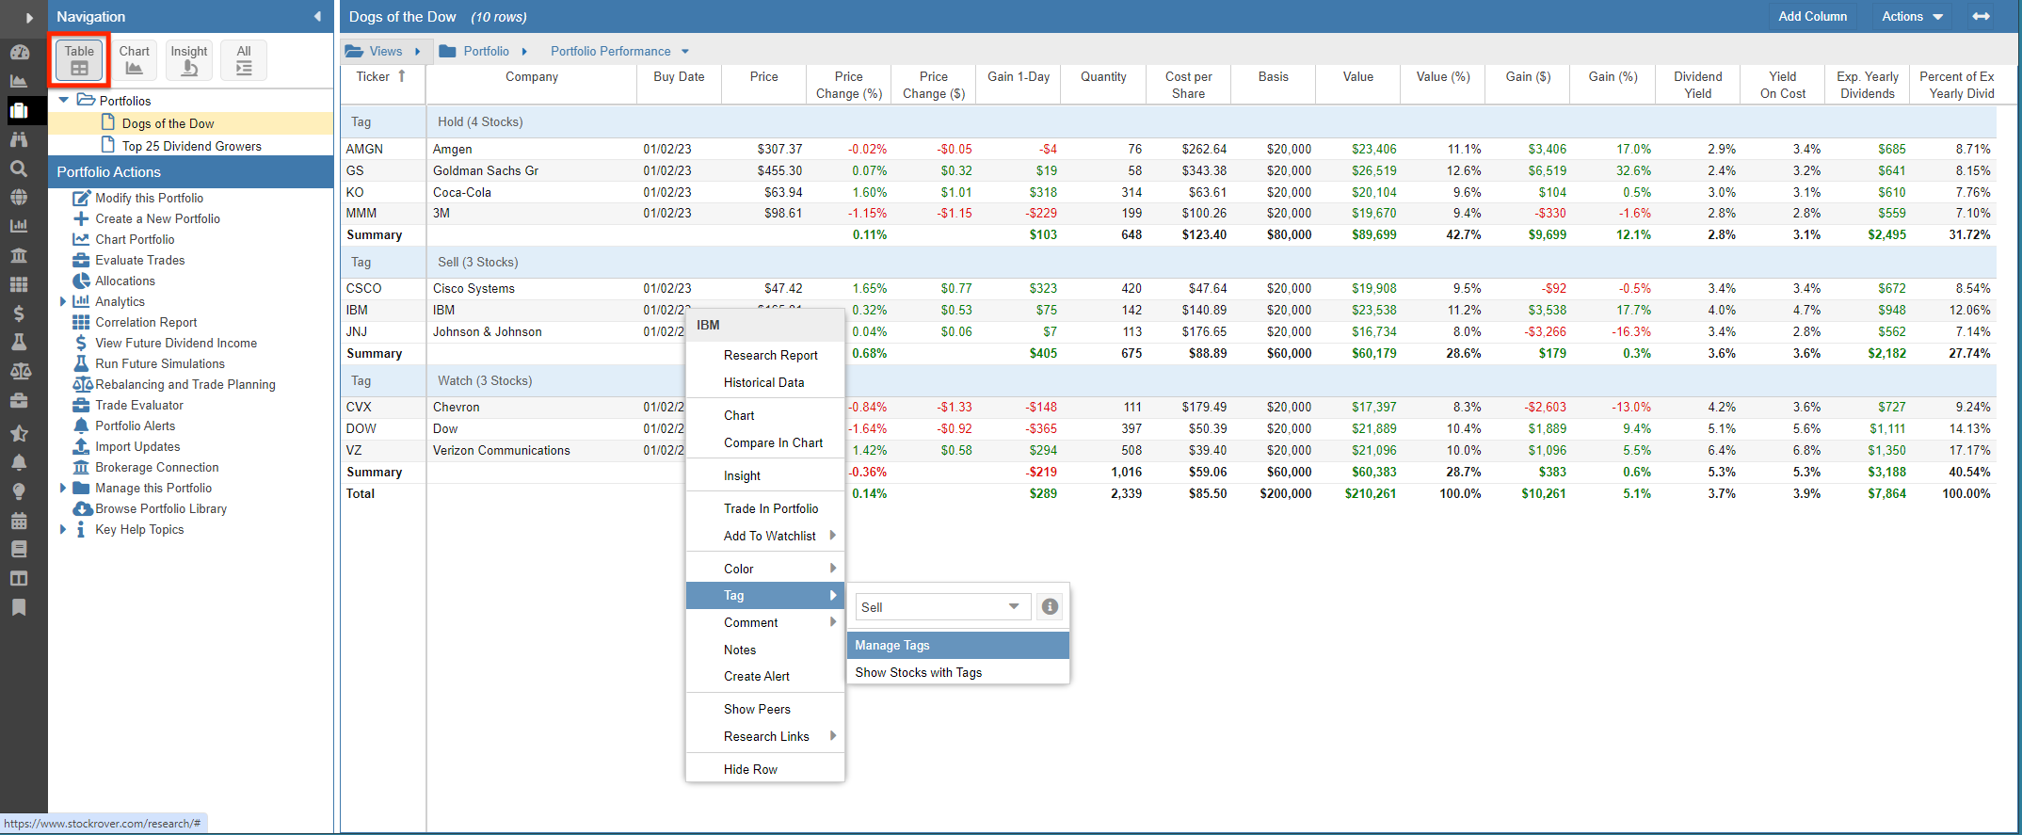
Task: Open Add To Watchlist submenu
Action: coord(765,536)
